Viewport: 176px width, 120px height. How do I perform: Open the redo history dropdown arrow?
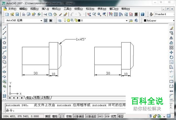(x=84, y=14)
